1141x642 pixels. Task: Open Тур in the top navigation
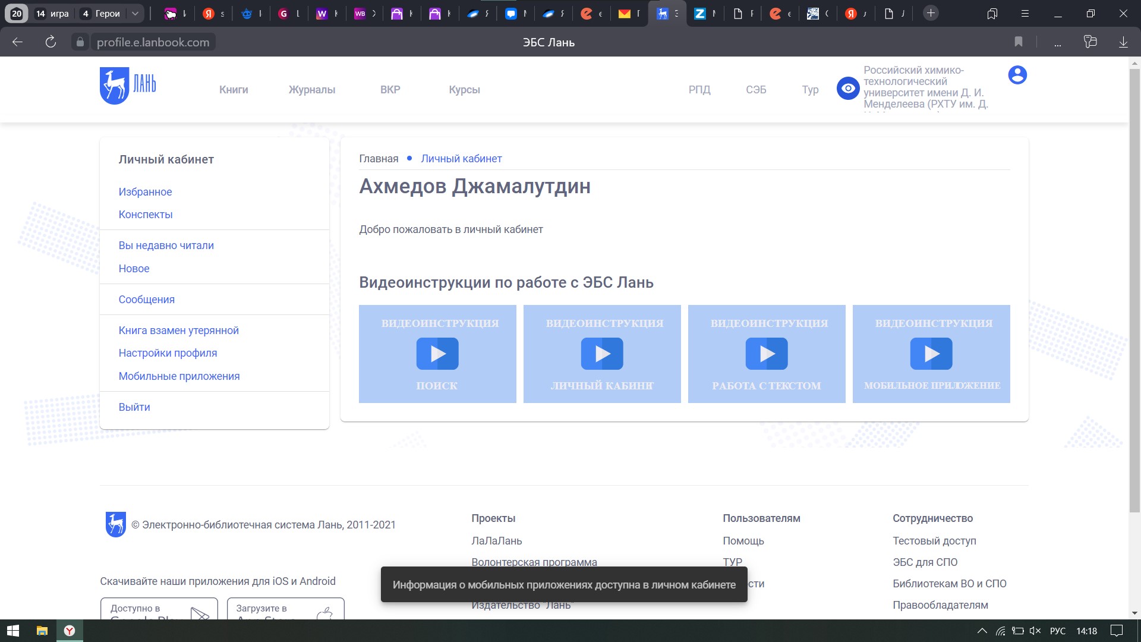coord(810,90)
